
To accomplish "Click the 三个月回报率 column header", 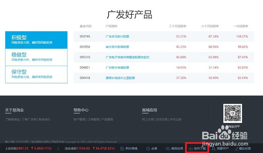I will click(x=178, y=26).
